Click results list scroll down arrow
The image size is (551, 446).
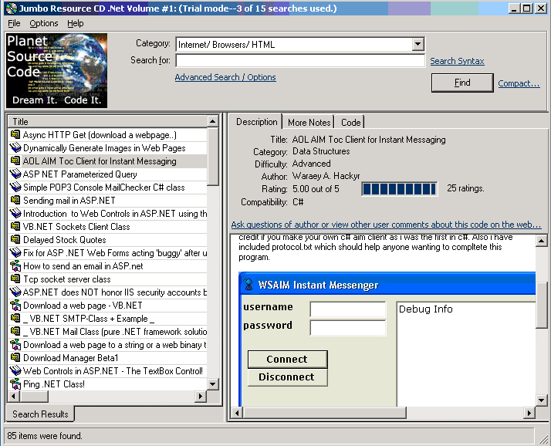(212, 383)
